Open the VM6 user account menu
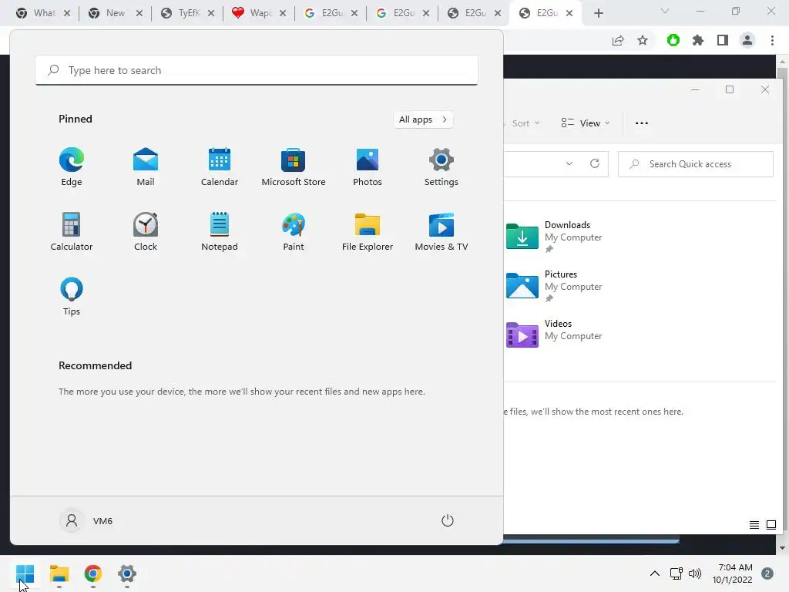Image resolution: width=789 pixels, height=592 pixels. (x=86, y=520)
